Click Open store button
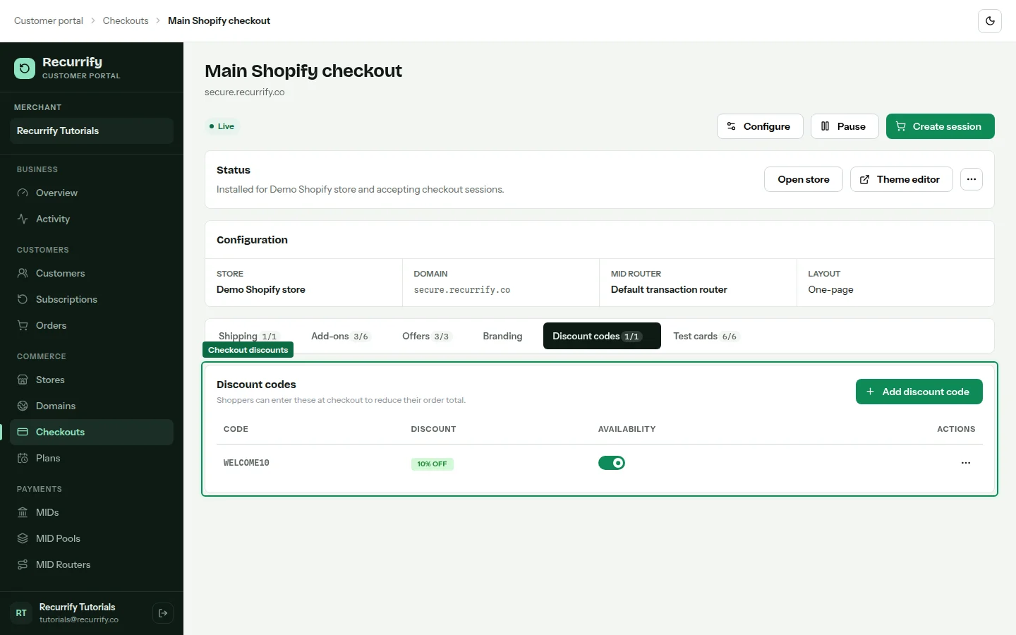 [804, 179]
